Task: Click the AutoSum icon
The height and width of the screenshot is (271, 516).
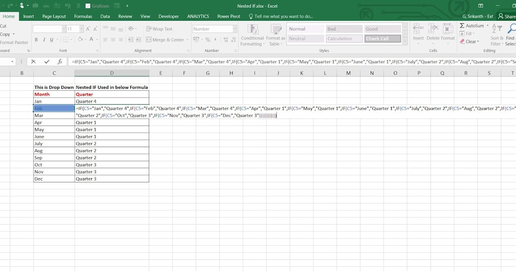Action: [462, 25]
